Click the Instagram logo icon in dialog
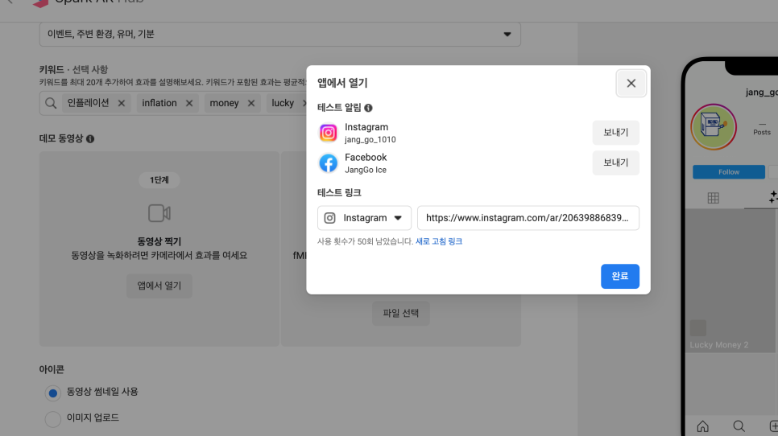 pos(328,133)
